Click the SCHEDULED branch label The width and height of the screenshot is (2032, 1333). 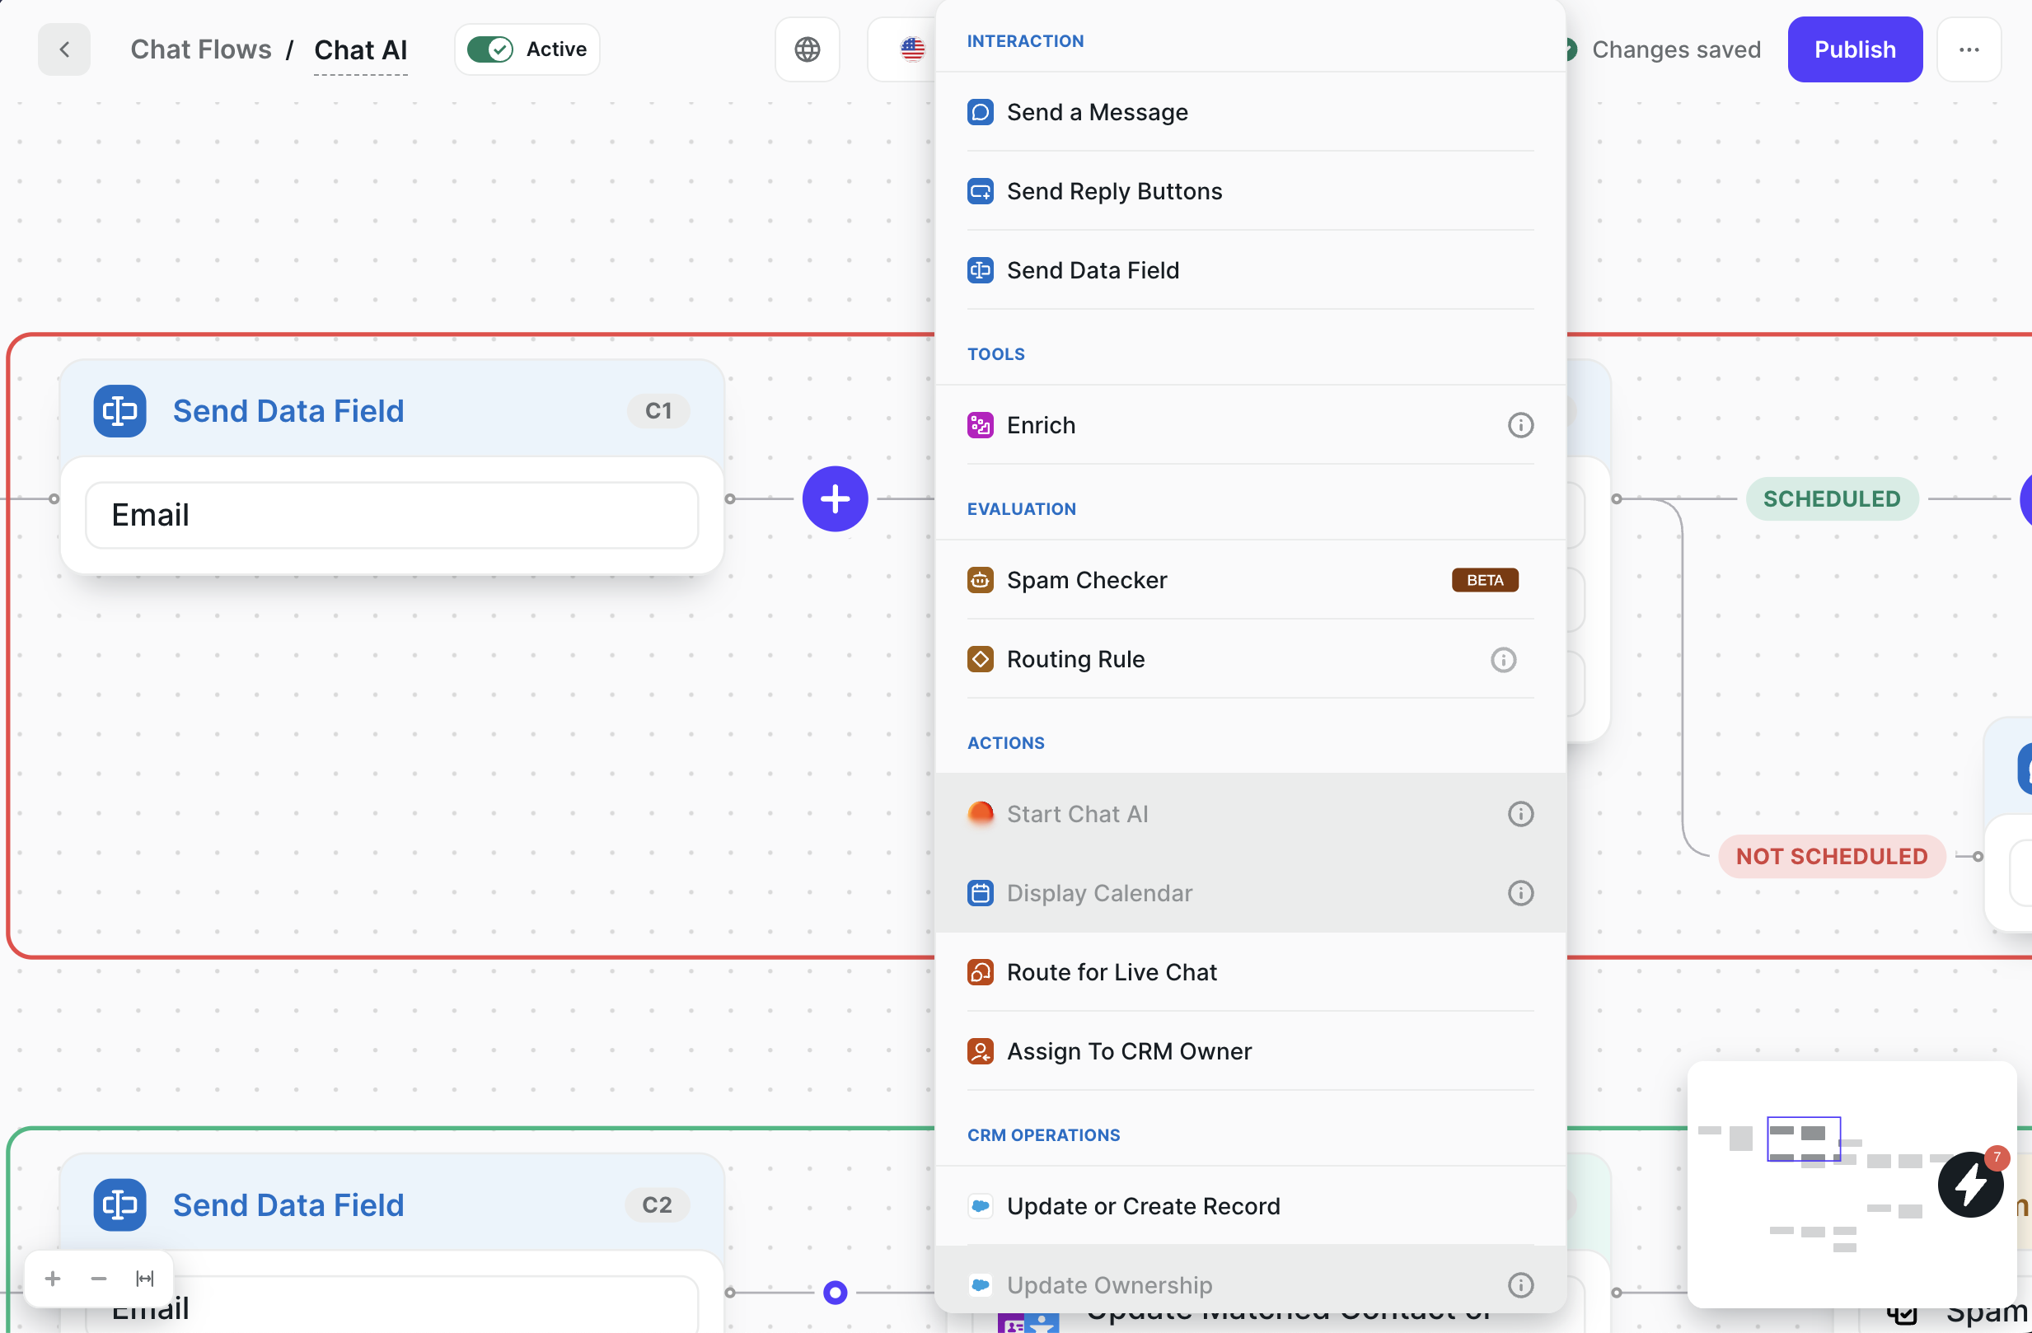[x=1832, y=499]
